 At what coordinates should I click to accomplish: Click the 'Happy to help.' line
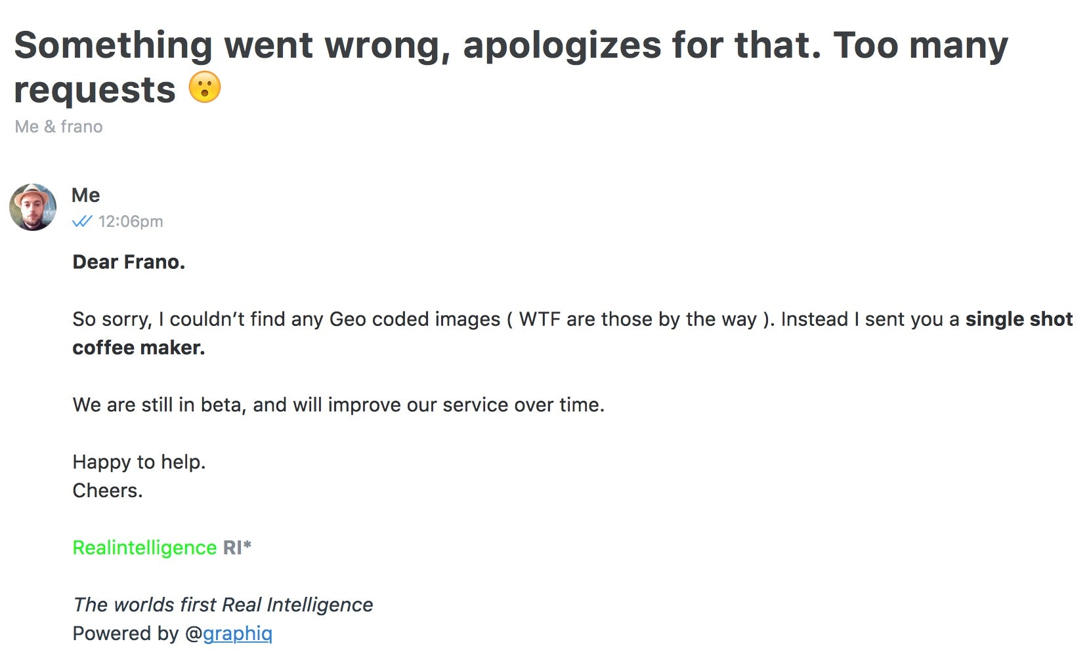[139, 462]
